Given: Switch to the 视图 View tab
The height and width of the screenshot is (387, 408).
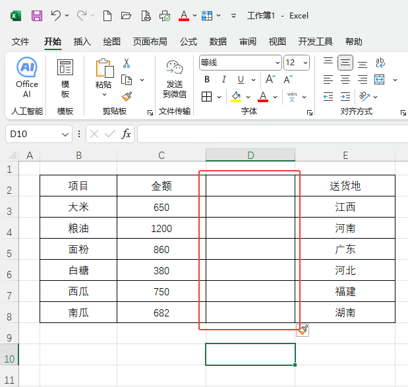Looking at the screenshot, I should click(277, 42).
